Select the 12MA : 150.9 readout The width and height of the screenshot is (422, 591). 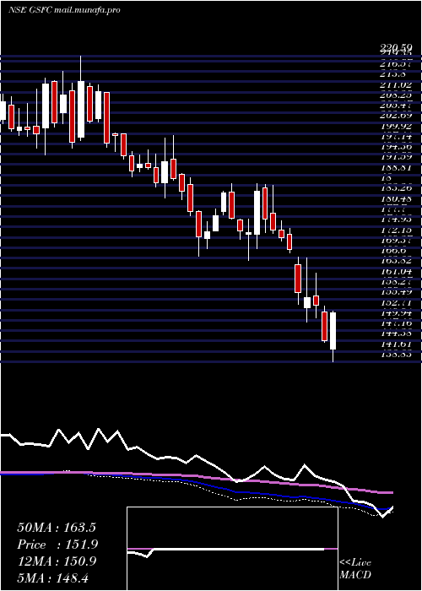point(57,561)
